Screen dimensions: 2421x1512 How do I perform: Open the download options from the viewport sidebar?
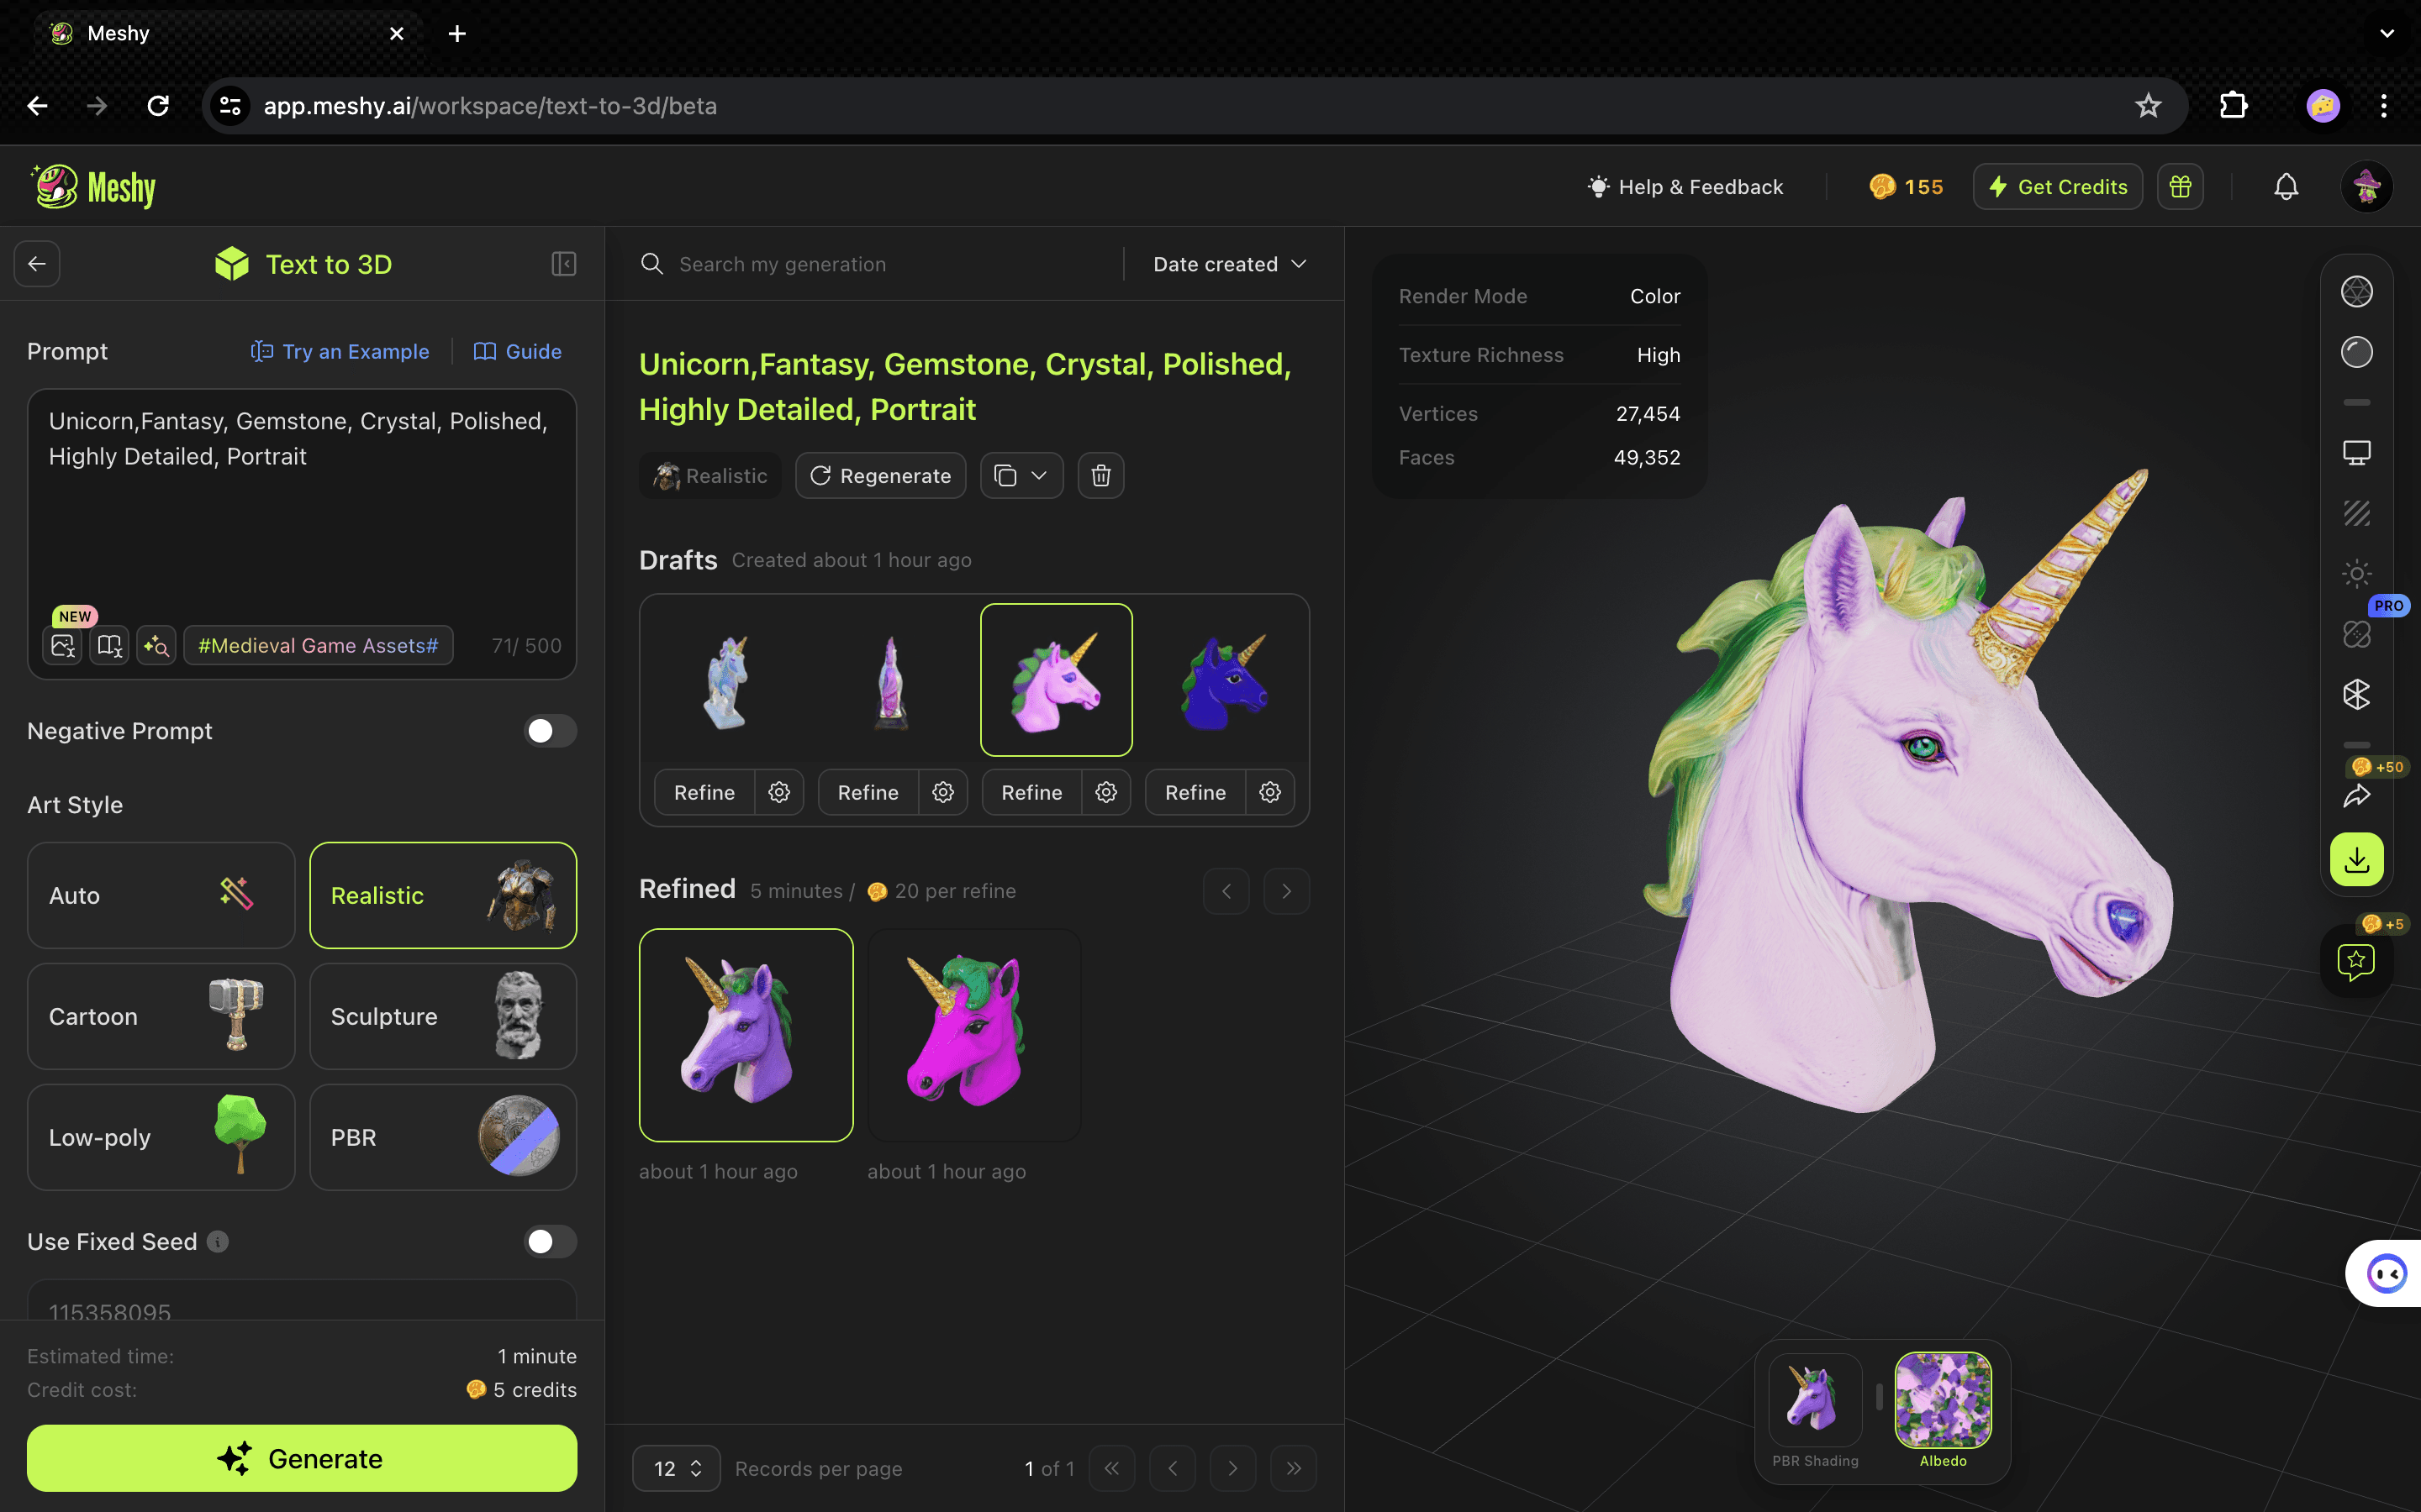coord(2357,859)
